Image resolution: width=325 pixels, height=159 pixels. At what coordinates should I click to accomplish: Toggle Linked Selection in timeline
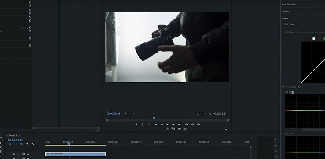pos(21,143)
